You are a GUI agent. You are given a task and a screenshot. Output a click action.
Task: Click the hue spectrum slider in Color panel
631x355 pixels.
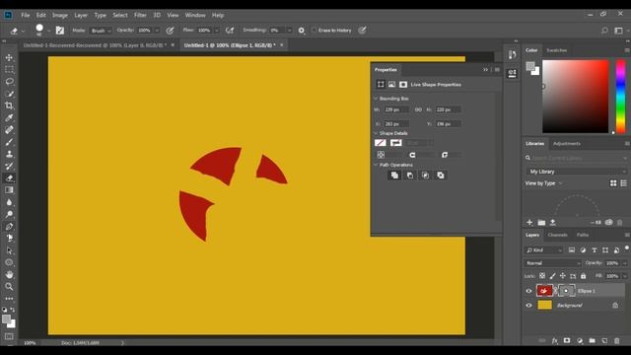620,97
